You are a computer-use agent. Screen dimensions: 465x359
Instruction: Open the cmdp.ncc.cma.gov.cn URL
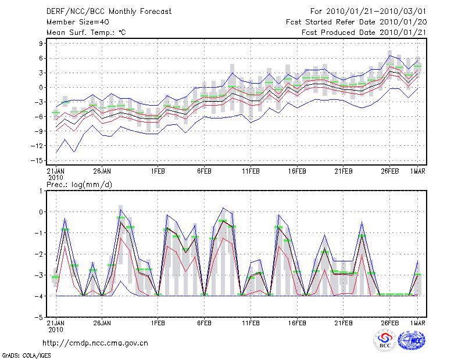tap(95, 343)
